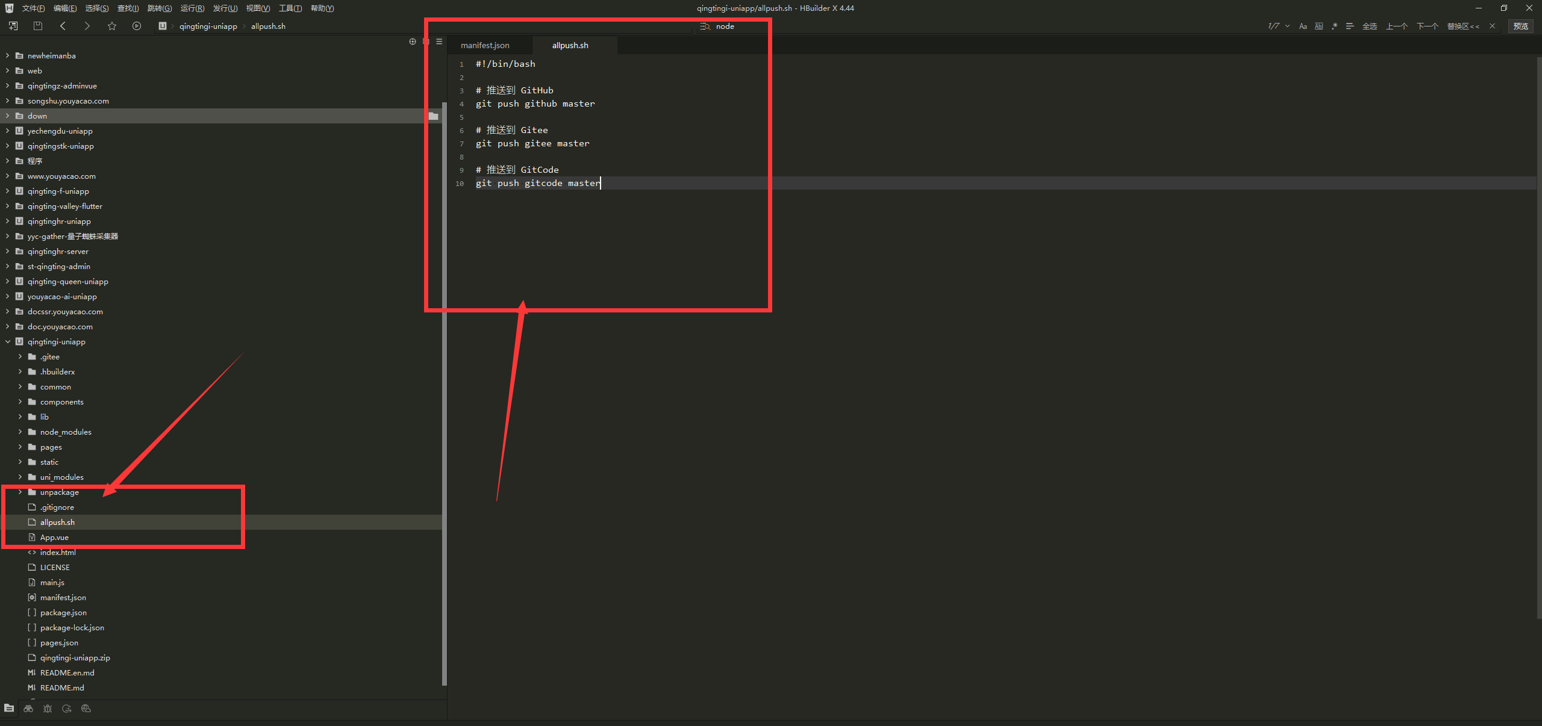The height and width of the screenshot is (726, 1542).
Task: Select the binoculars search icon in bottom bar
Action: point(28,709)
